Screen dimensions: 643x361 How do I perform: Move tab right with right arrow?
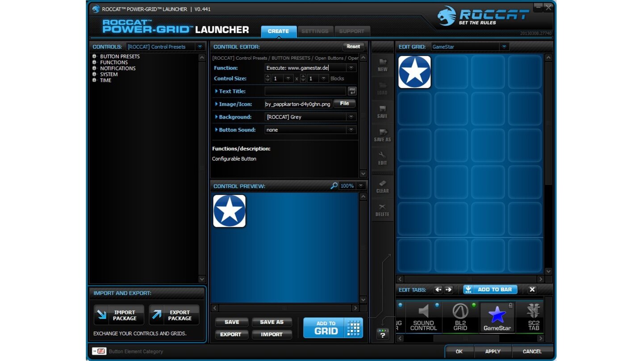449,290
